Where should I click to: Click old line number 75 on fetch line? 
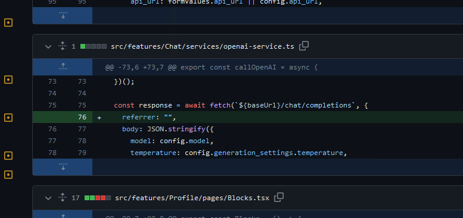[x=52, y=105]
